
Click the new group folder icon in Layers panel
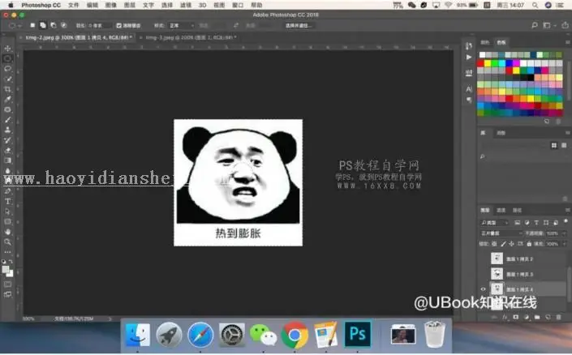537,317
